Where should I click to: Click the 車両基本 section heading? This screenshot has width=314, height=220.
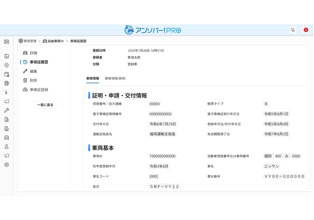[x=103, y=148]
